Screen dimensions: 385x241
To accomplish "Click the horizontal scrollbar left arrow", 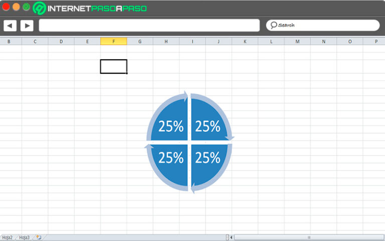I will (231, 237).
